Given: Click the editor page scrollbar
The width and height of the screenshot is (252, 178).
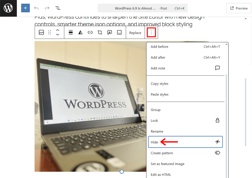Looking at the screenshot, I should (246, 112).
